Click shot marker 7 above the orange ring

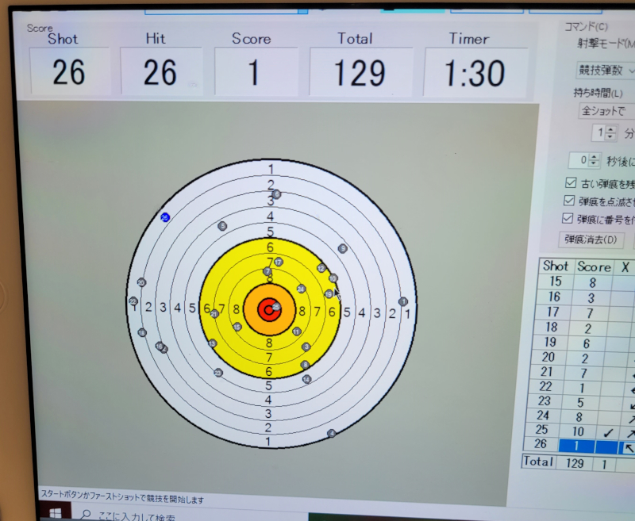(267, 271)
